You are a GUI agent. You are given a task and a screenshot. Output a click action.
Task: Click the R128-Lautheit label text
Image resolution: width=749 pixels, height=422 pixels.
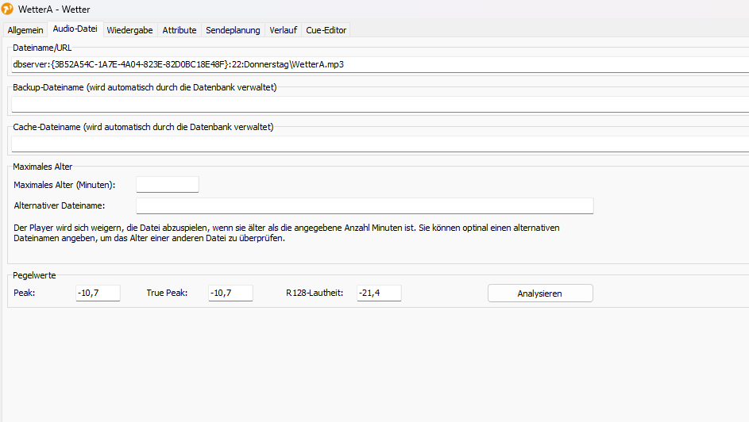pyautogui.click(x=315, y=293)
